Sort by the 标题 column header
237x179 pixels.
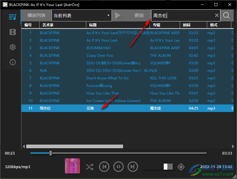coord(118,25)
